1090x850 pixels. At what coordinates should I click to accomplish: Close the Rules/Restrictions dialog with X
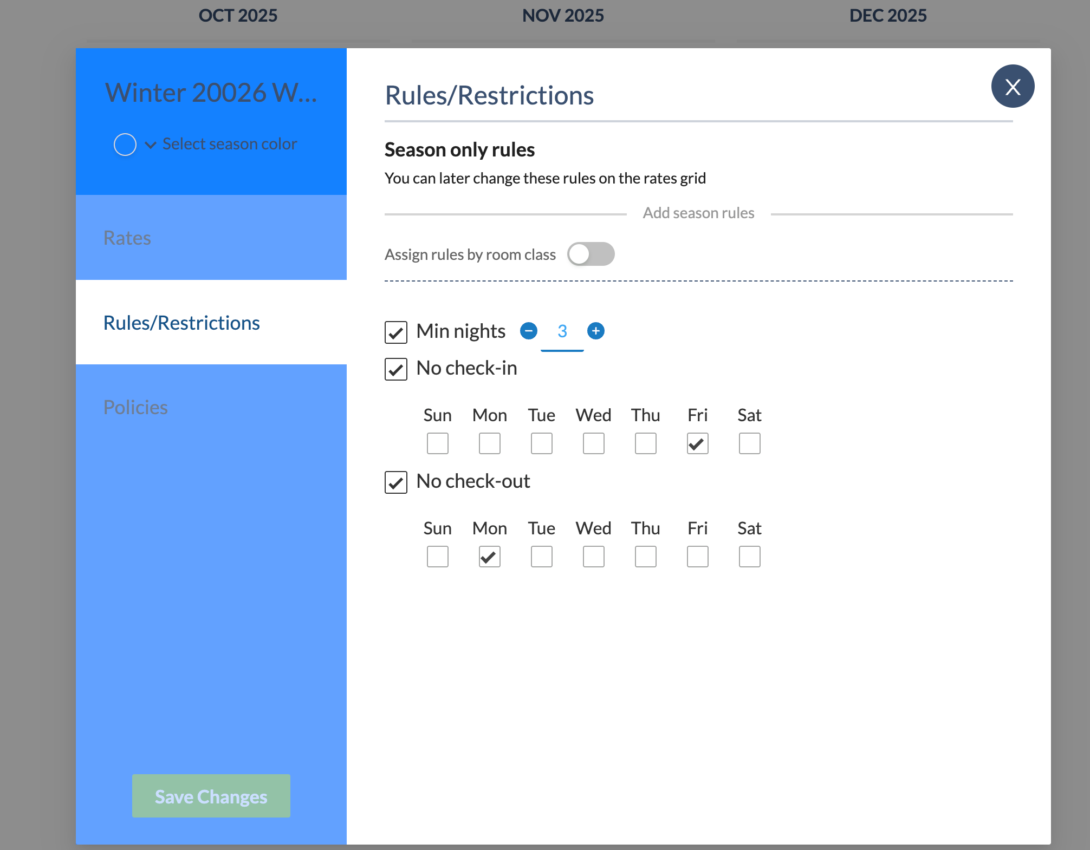[1013, 87]
